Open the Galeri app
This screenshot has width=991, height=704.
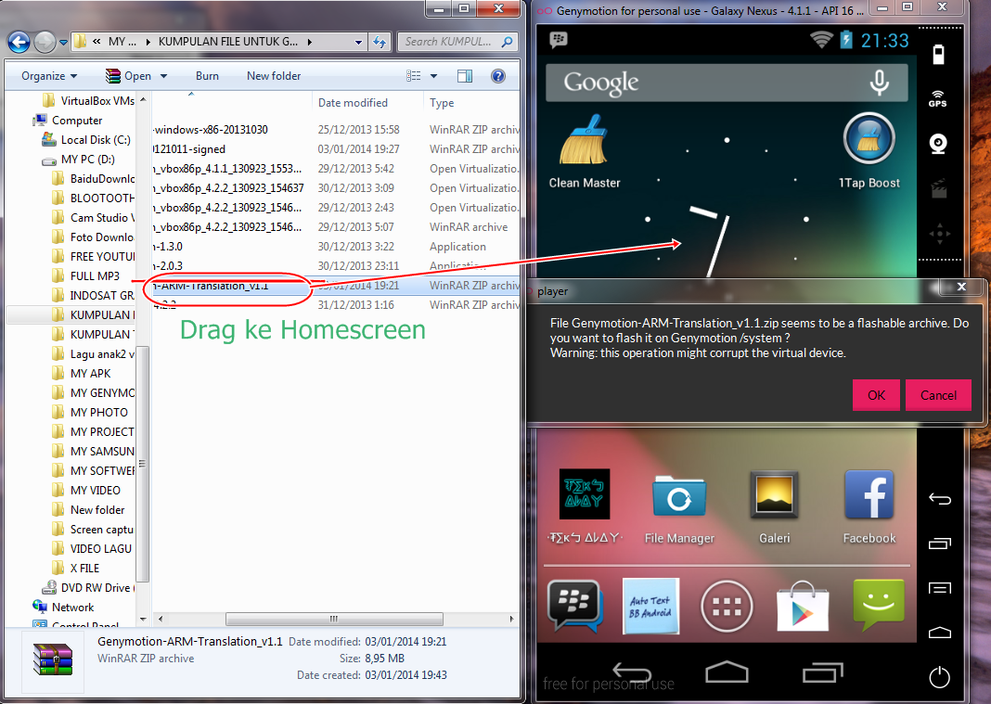pyautogui.click(x=774, y=506)
